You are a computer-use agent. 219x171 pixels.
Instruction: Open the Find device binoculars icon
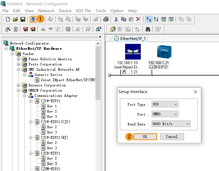click(x=147, y=29)
